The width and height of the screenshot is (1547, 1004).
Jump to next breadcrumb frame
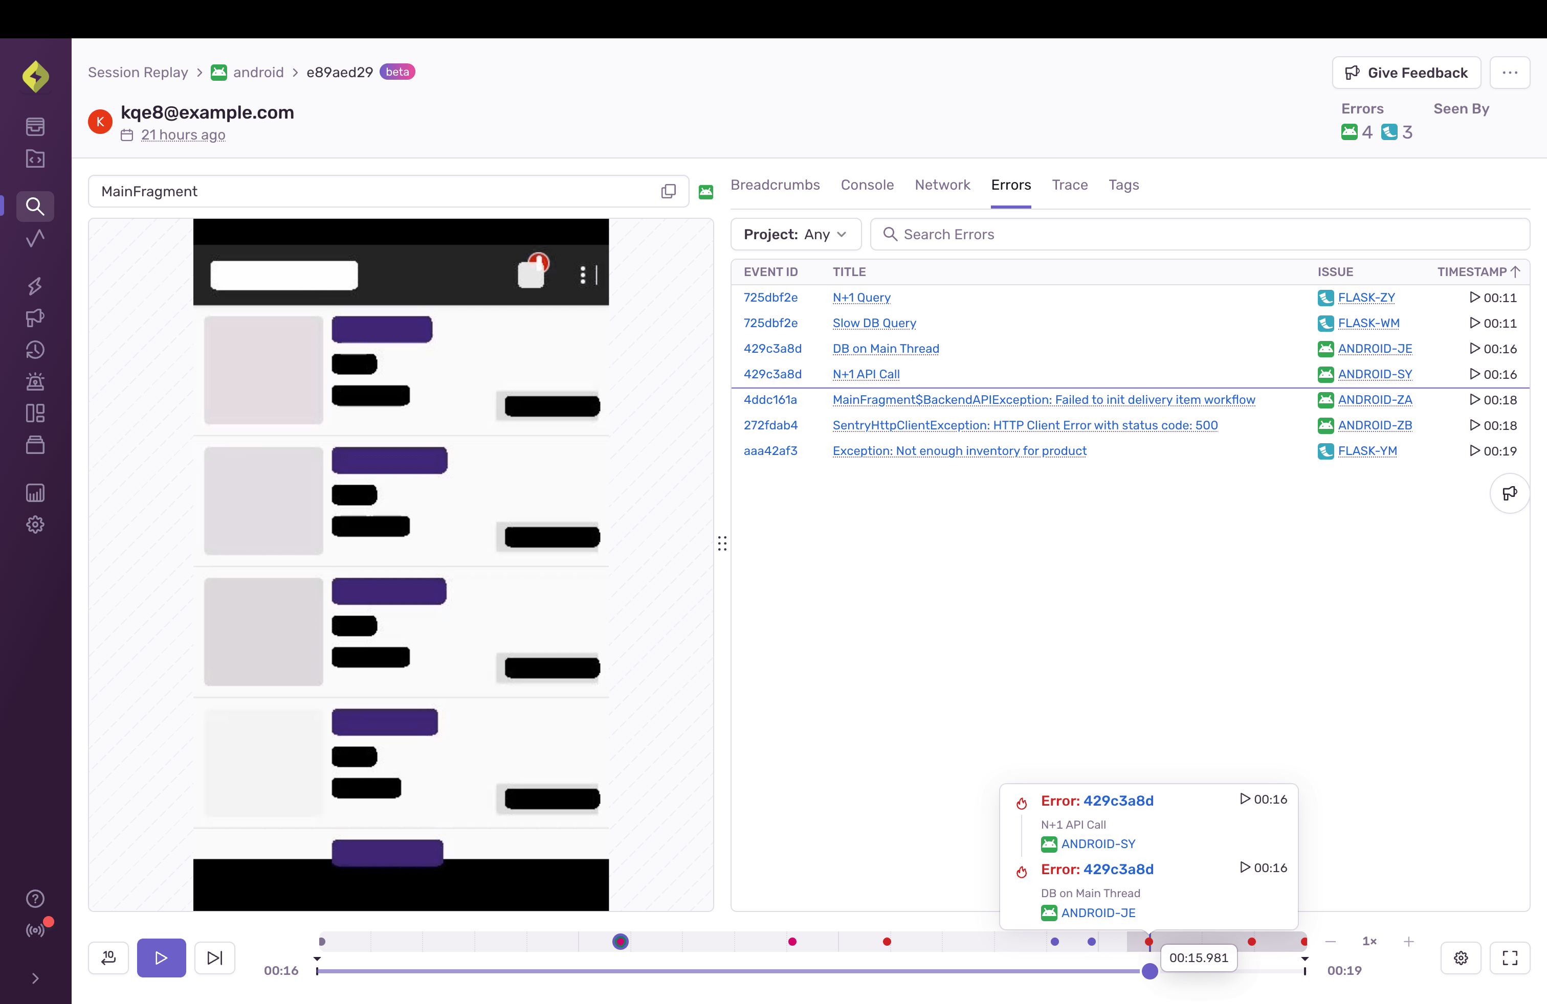click(214, 957)
